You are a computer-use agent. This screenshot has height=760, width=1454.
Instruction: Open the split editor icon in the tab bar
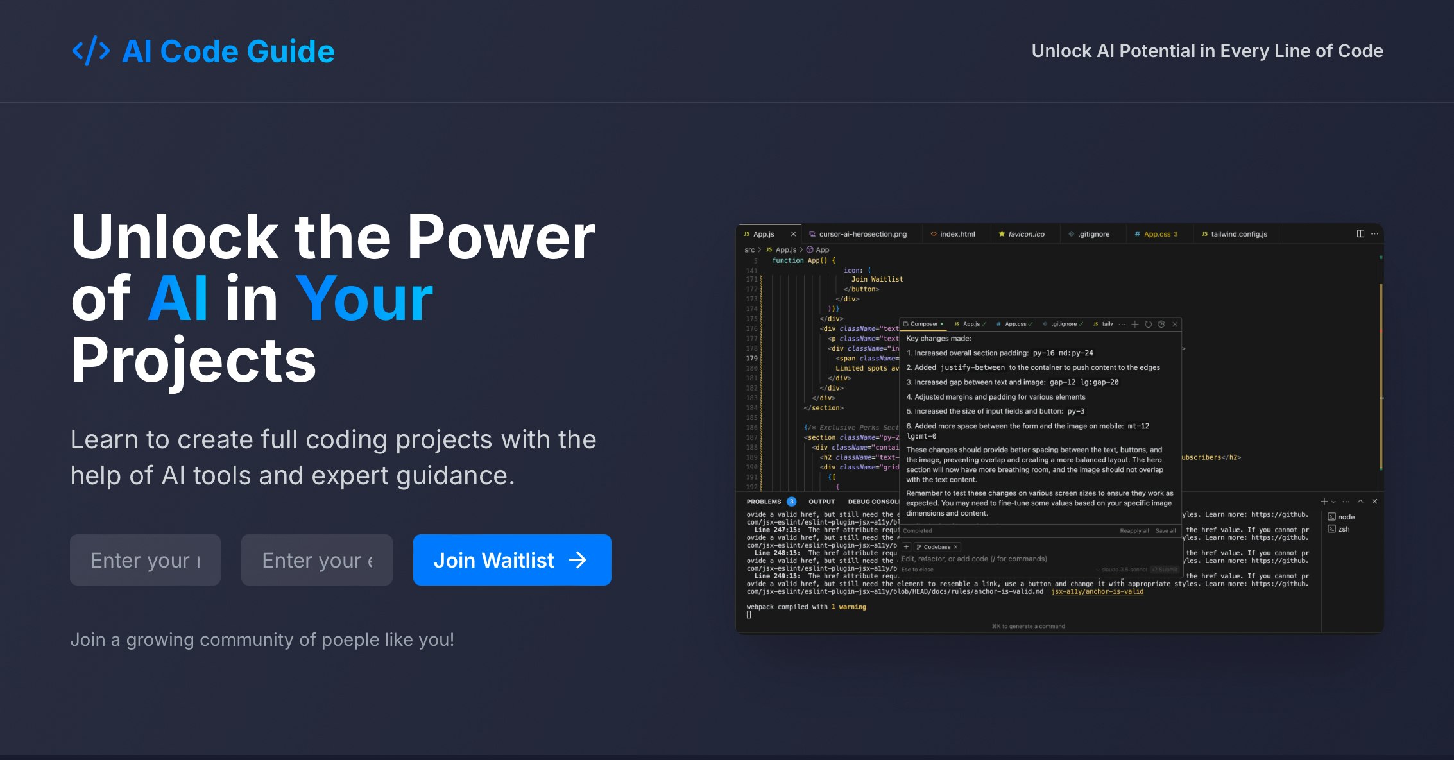pos(1359,233)
